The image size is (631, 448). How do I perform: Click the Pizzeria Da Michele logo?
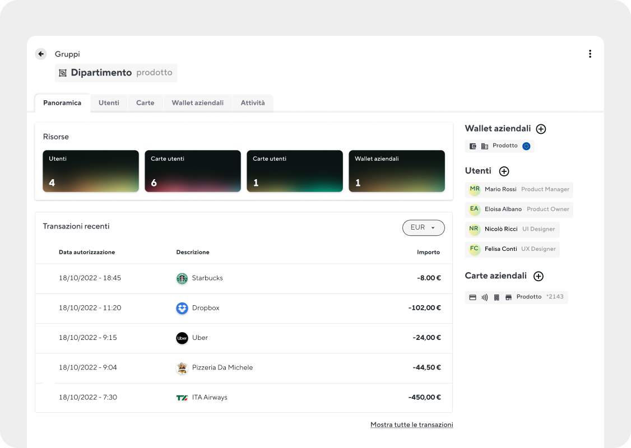tap(182, 368)
